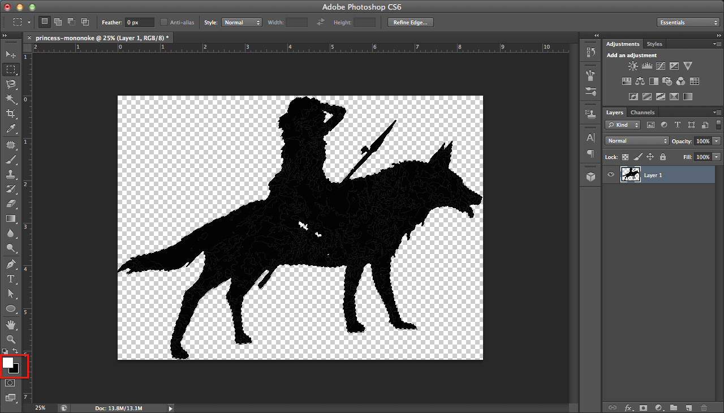
Task: Turn layer filtering switch on or off
Action: point(718,124)
